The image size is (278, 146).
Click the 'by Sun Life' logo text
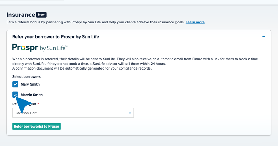[x=54, y=48]
